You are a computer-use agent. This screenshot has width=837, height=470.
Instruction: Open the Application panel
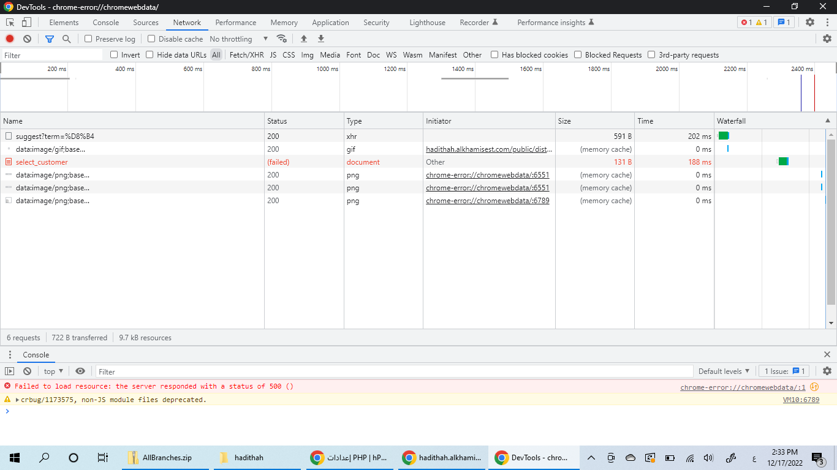pyautogui.click(x=330, y=22)
